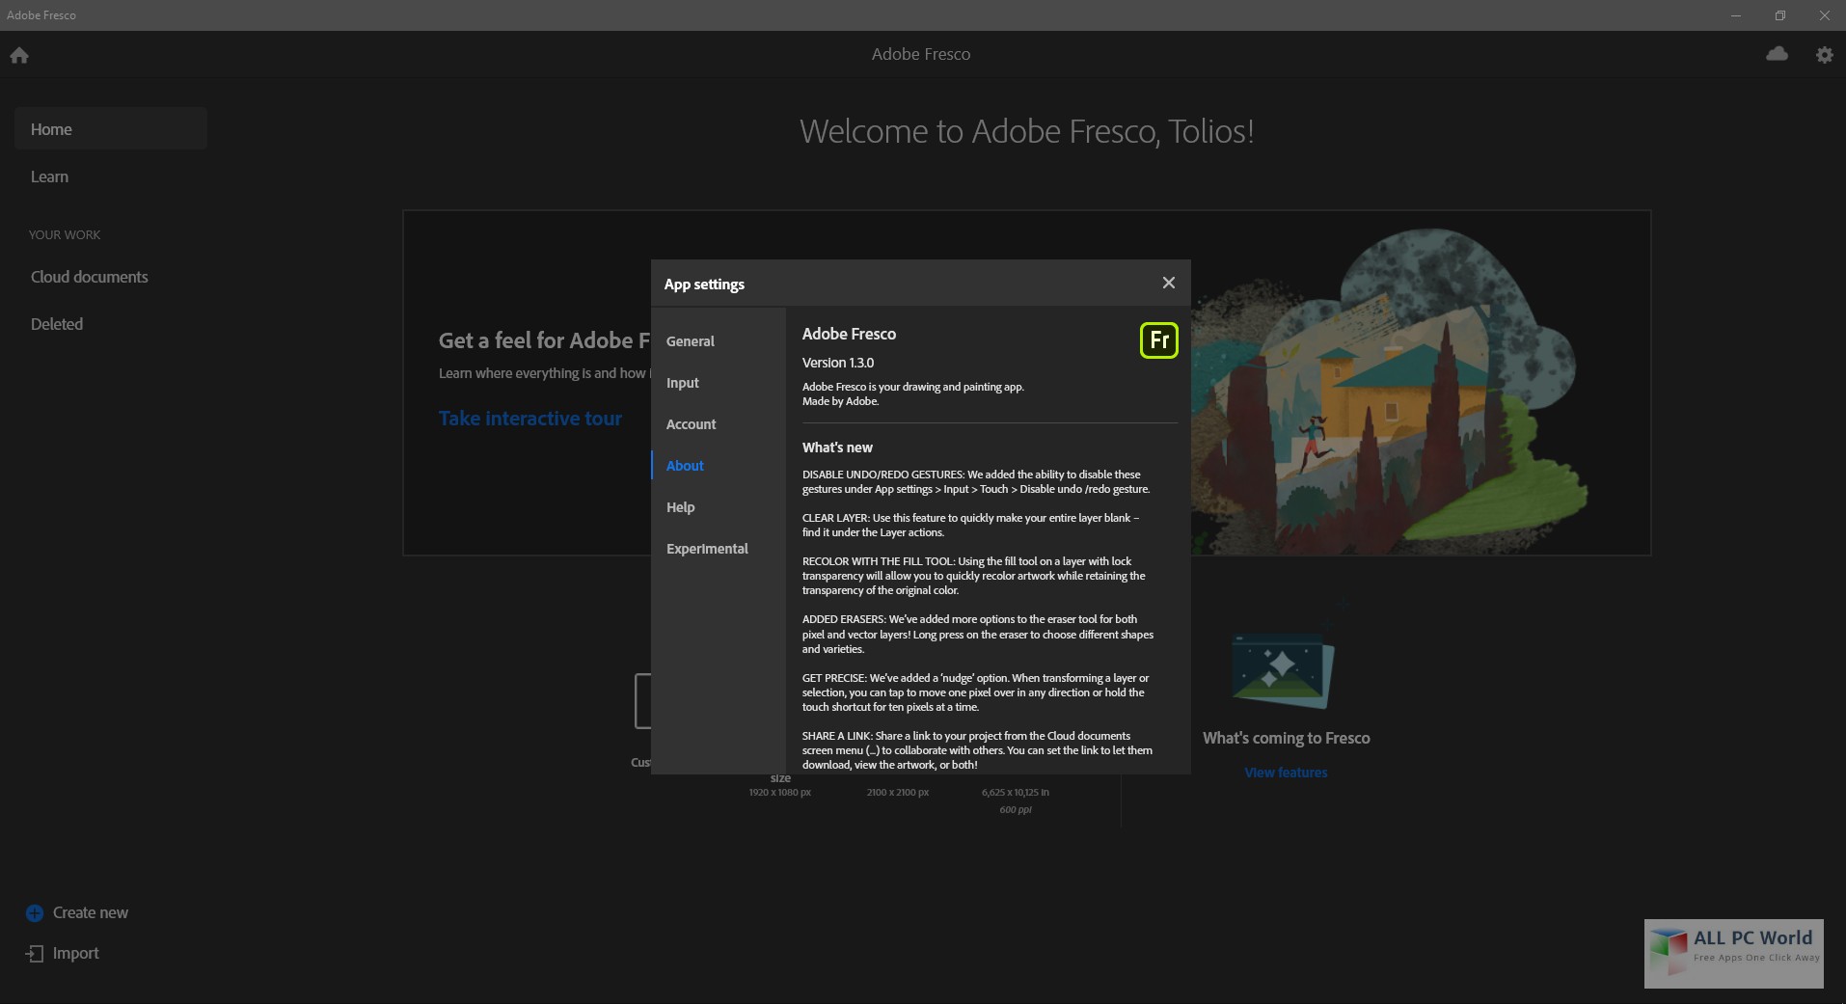Click the welcome banner artwork illustration
The image size is (1846, 1004).
point(1389,391)
